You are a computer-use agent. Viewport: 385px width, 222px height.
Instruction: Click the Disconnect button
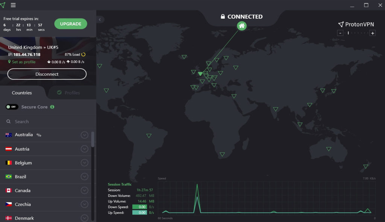[47, 74]
